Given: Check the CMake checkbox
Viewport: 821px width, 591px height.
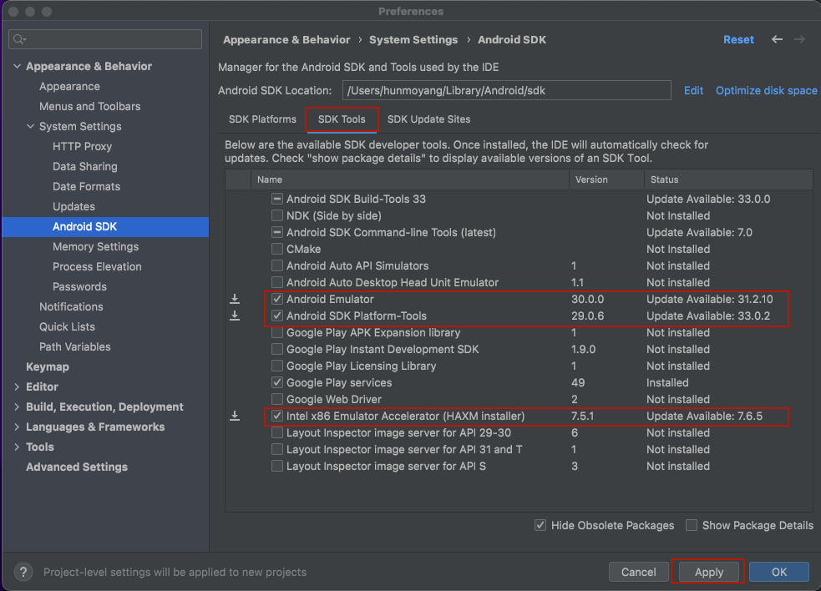Looking at the screenshot, I should [277, 250].
